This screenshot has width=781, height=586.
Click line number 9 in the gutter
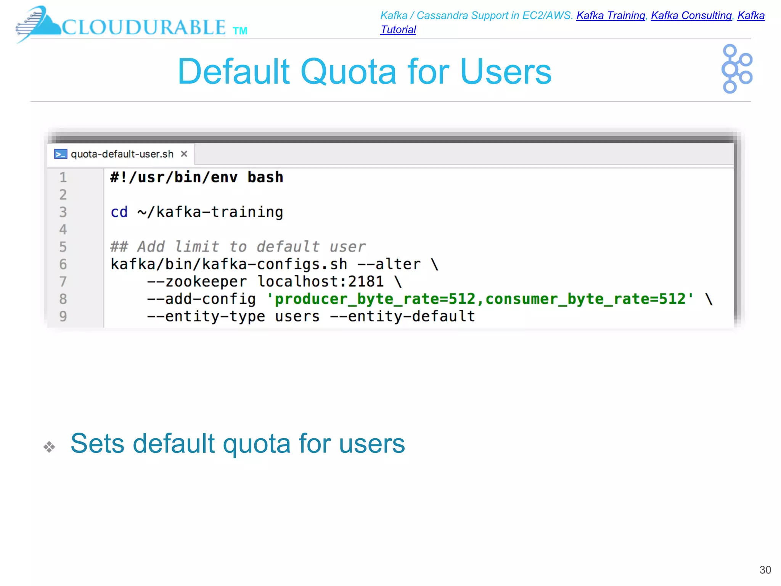63,316
